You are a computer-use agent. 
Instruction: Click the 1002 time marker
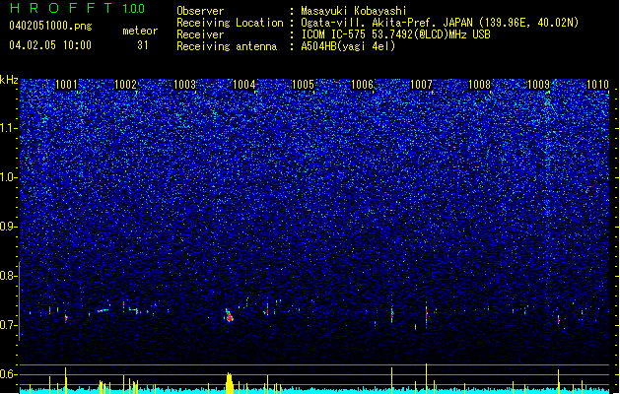(x=125, y=85)
